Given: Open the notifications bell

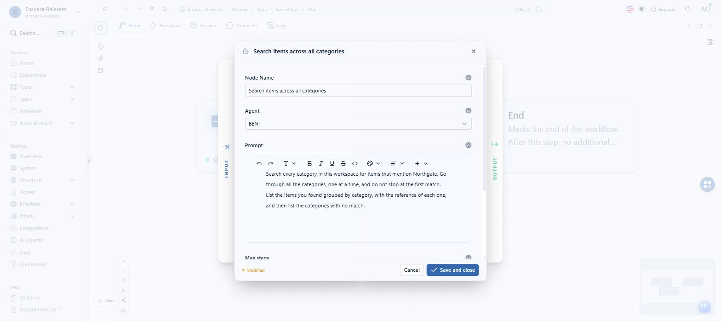Looking at the screenshot, I should coord(687,9).
